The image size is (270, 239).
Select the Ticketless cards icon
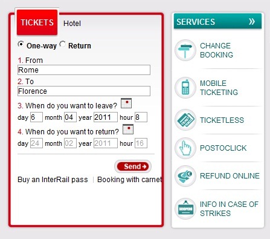[x=185, y=120]
